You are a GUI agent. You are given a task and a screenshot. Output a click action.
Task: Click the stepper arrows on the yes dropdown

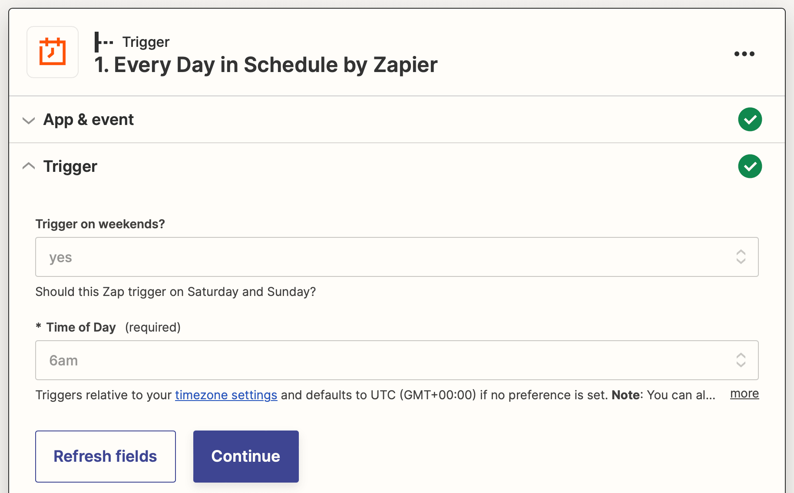click(x=741, y=257)
